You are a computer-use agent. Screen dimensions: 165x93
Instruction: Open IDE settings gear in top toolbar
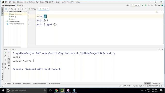(159, 5)
